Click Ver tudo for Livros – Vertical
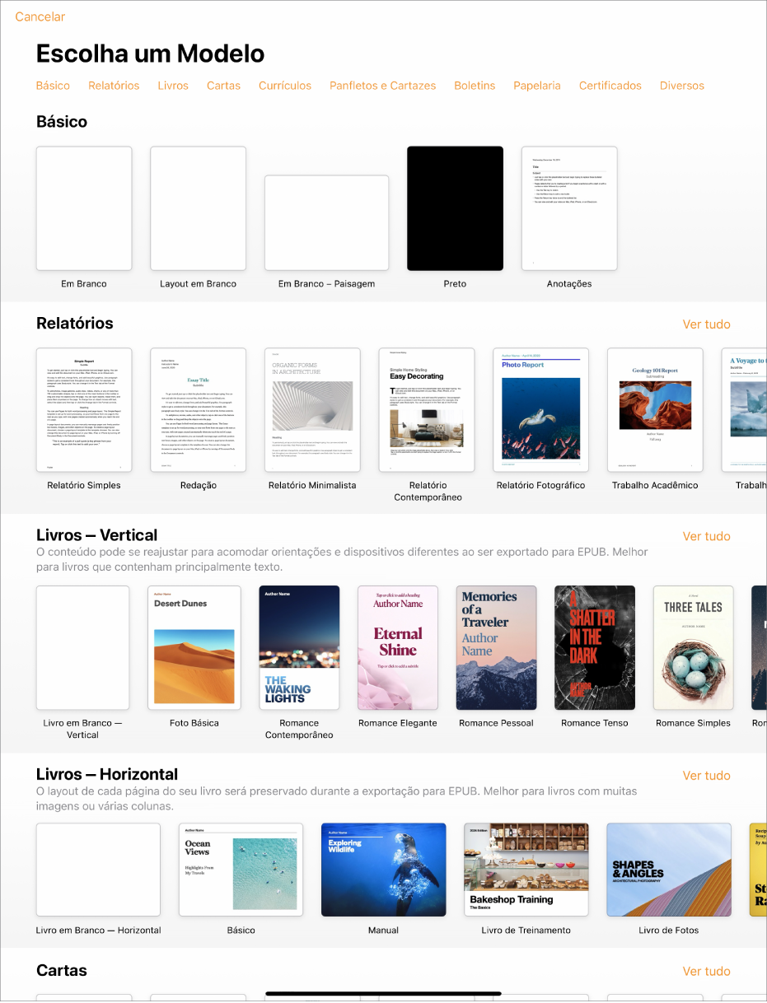 point(707,536)
